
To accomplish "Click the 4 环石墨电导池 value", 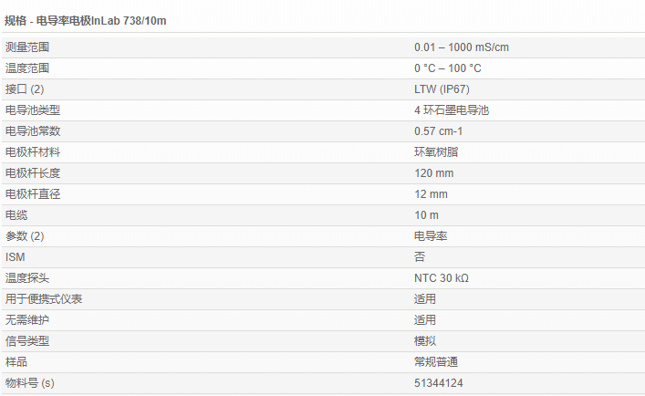I will (446, 110).
